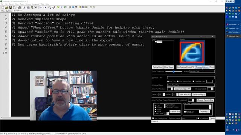
Task: Select the Untitled SciTE taskbar entry
Action: [233, 28]
